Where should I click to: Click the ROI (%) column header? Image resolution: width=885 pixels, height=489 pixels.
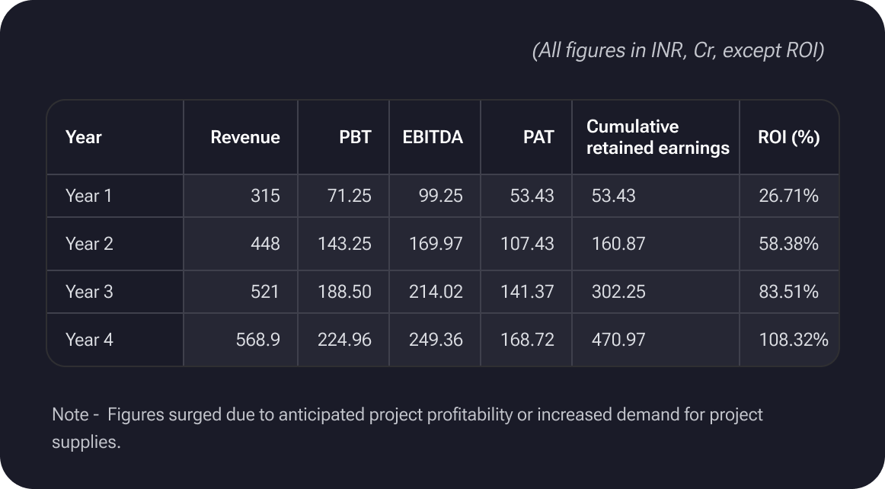[788, 137]
